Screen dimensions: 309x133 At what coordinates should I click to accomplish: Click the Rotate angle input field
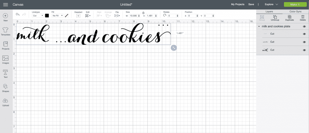[172, 16]
